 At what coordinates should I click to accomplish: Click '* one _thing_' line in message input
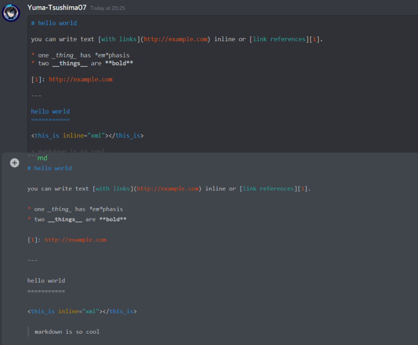click(75, 209)
